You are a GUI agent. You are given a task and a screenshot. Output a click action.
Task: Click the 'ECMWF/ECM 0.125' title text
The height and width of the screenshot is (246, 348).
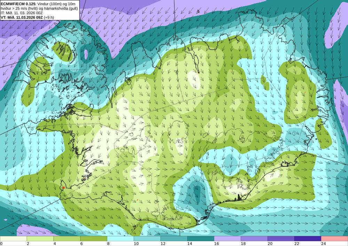click(17, 4)
